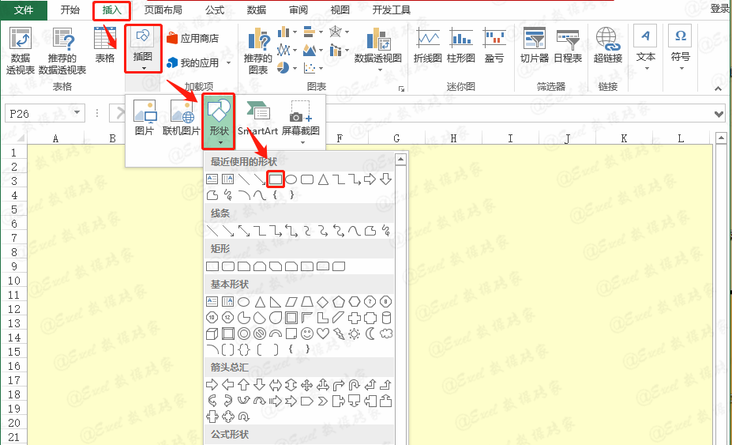Insert a 图片 picture from file

145,119
